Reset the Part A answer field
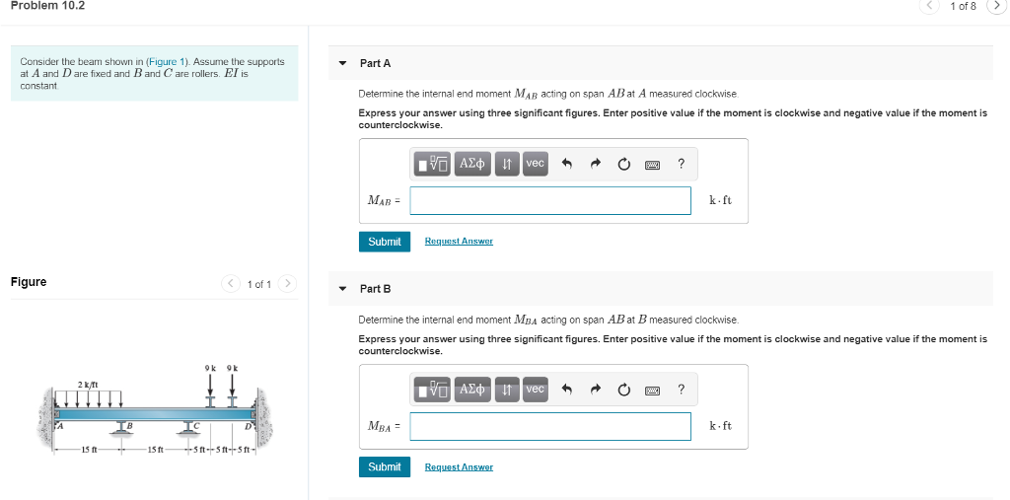The height and width of the screenshot is (500, 1010). [623, 165]
